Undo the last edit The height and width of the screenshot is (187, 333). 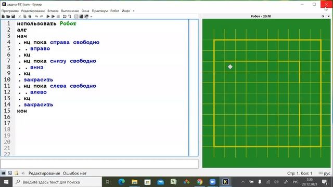point(36,16)
